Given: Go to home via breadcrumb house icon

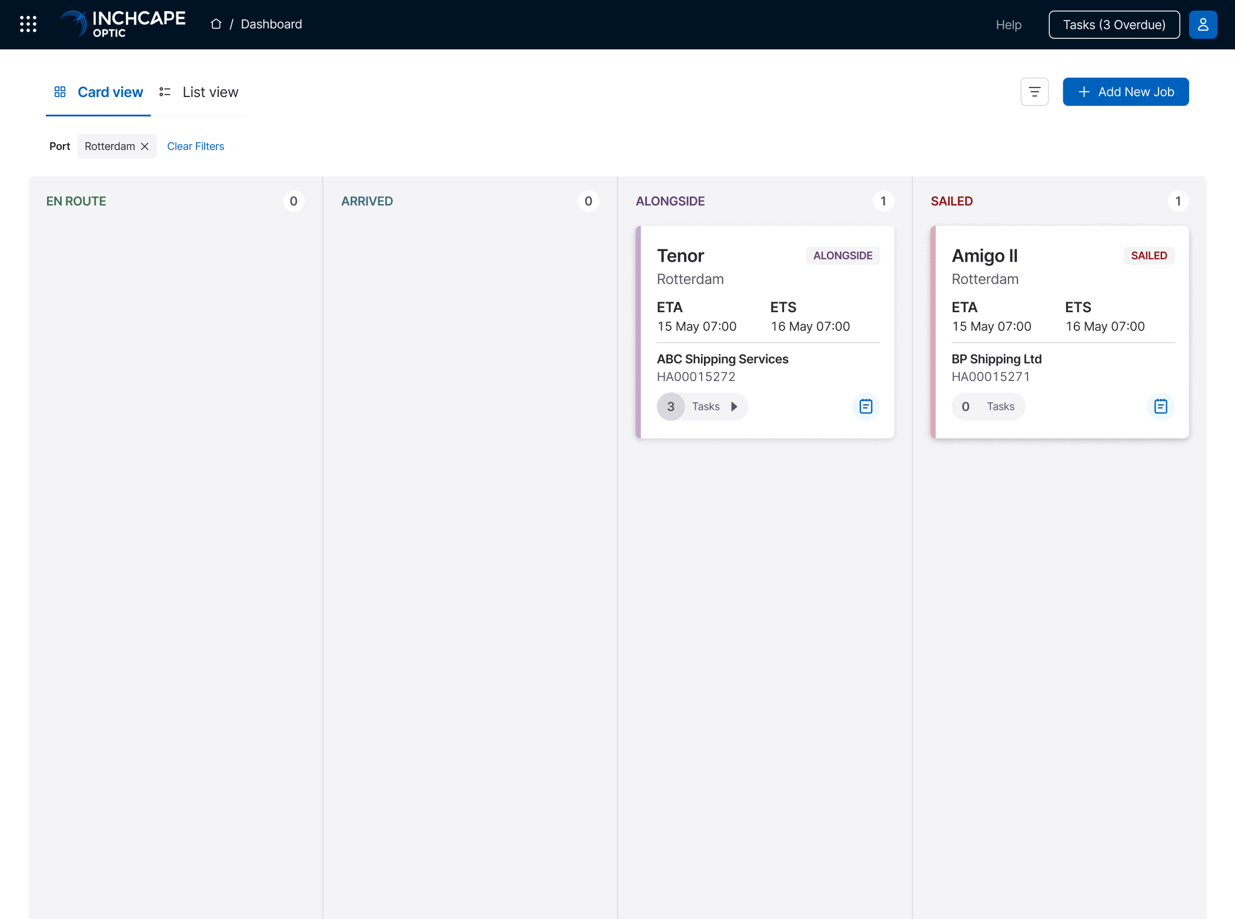Looking at the screenshot, I should tap(216, 24).
